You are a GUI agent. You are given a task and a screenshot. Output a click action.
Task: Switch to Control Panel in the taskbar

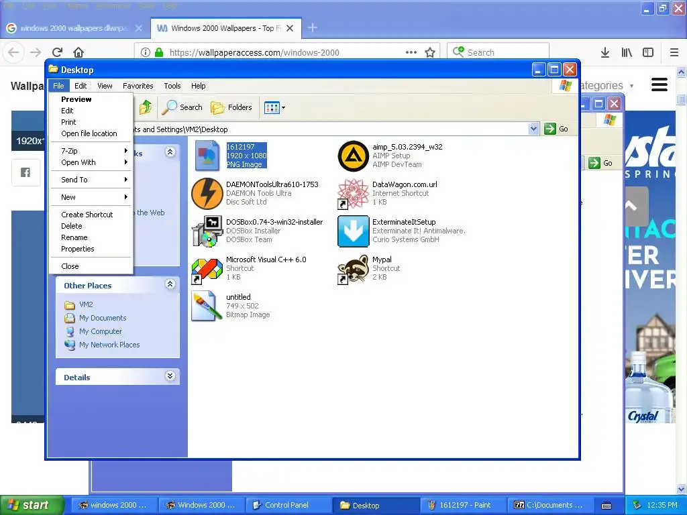(288, 505)
